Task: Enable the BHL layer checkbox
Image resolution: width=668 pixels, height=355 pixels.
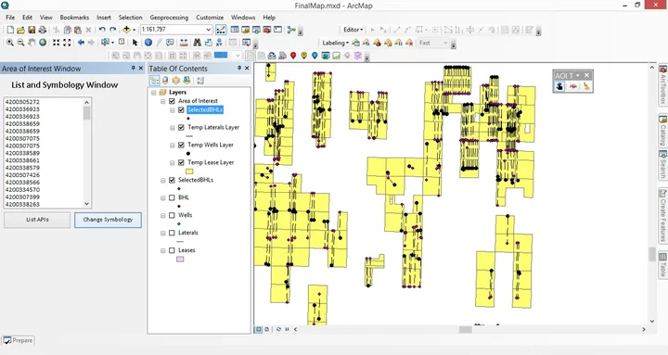Action: [173, 197]
